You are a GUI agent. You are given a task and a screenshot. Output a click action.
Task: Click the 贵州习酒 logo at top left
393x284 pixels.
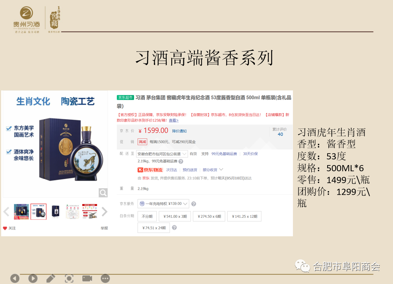click(x=26, y=20)
